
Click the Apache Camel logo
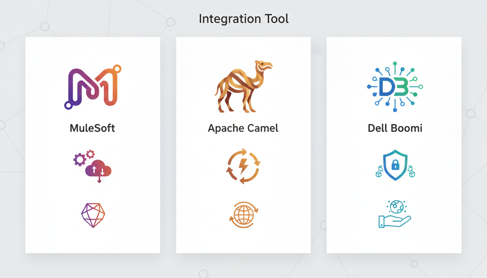(x=243, y=87)
